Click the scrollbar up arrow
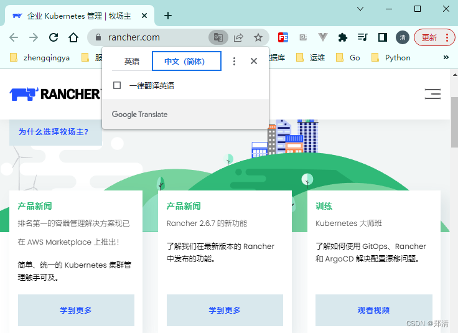The height and width of the screenshot is (333, 458). pyautogui.click(x=455, y=75)
